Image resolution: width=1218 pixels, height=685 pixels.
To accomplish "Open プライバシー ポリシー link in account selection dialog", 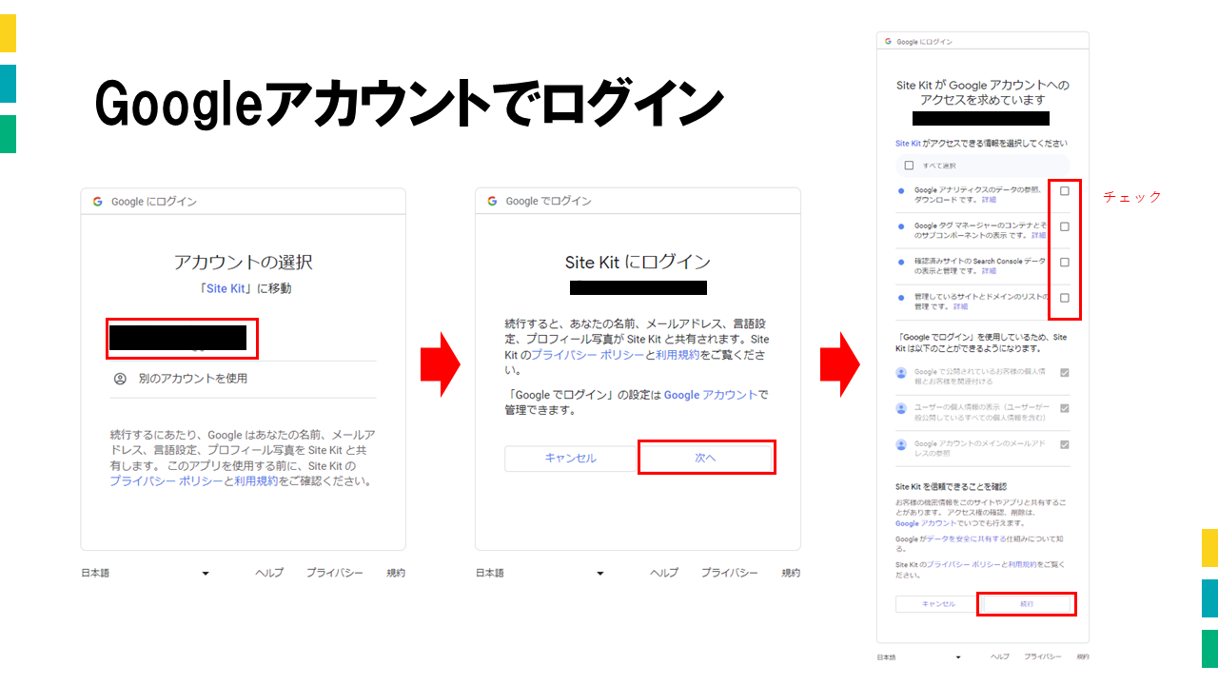I will click(166, 481).
